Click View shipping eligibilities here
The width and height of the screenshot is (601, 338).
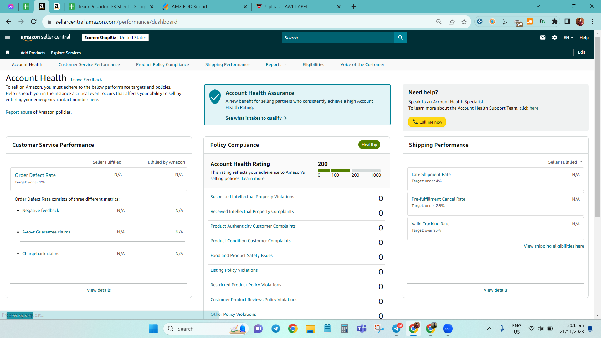554,246
